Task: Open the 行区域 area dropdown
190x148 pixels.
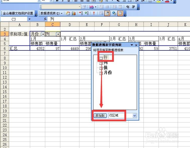Action: click(x=134, y=115)
